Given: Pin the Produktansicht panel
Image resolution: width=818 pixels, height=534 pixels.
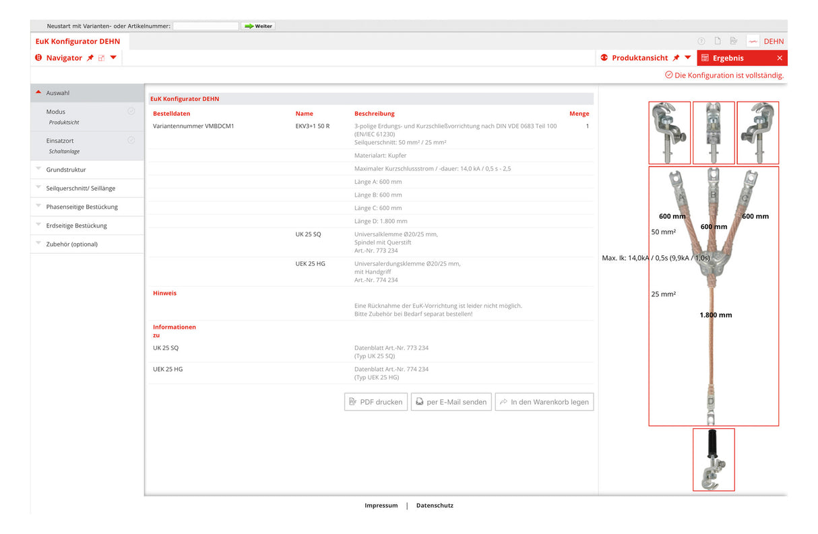Looking at the screenshot, I should [x=676, y=58].
